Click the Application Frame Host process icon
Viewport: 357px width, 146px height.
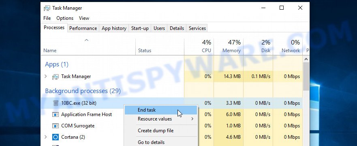[56, 114]
